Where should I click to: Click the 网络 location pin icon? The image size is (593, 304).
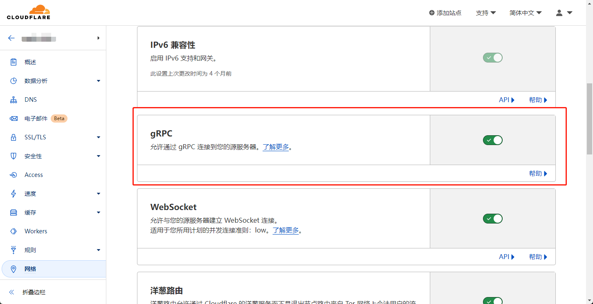pyautogui.click(x=13, y=269)
